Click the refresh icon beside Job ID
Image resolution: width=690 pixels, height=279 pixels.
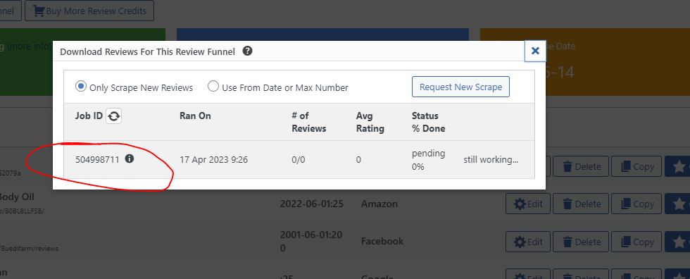[x=113, y=116]
